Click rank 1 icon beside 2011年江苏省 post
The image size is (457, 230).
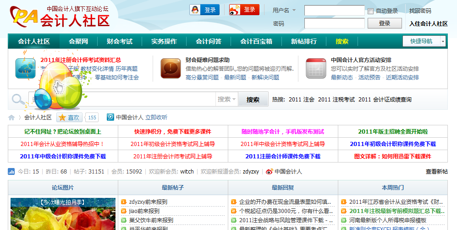pos(344,202)
